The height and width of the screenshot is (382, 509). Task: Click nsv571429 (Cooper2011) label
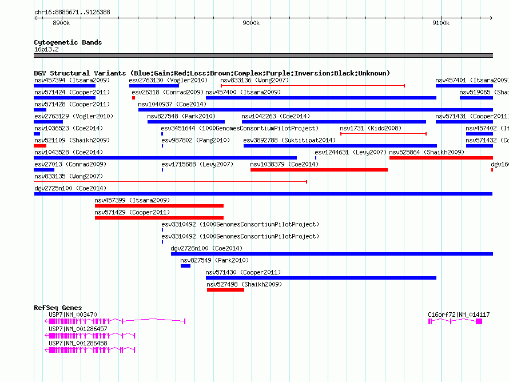(x=132, y=212)
